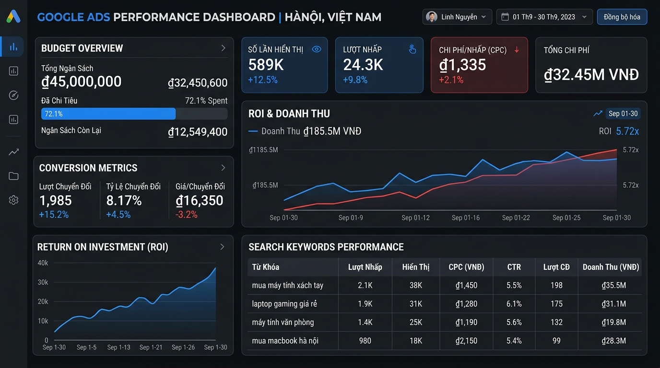Screen dimensions: 660x368
Task: Select the "máy tính văn phòng" keyword
Action: pos(283,322)
